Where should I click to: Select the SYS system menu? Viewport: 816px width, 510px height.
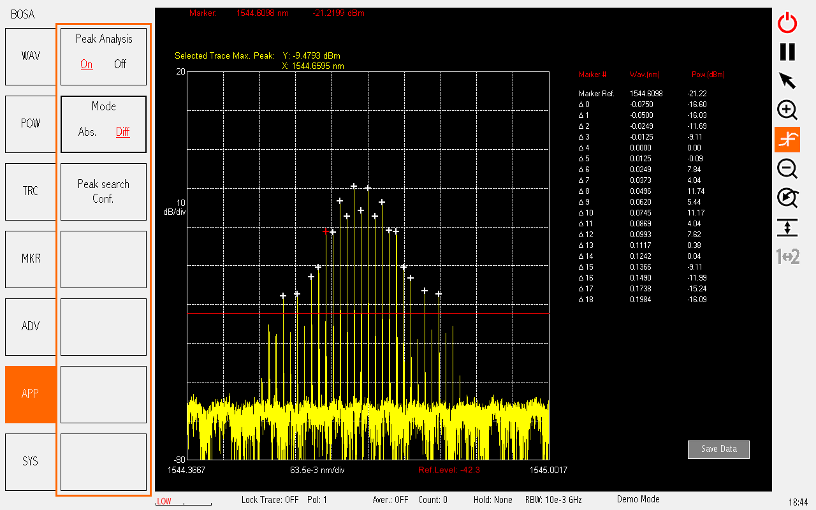click(30, 462)
